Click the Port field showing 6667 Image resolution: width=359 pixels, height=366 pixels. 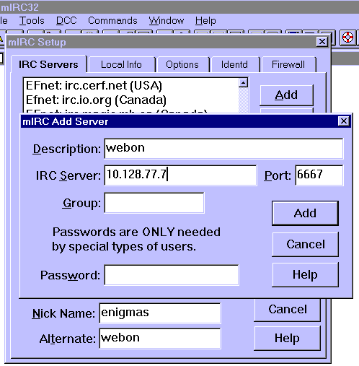(319, 175)
